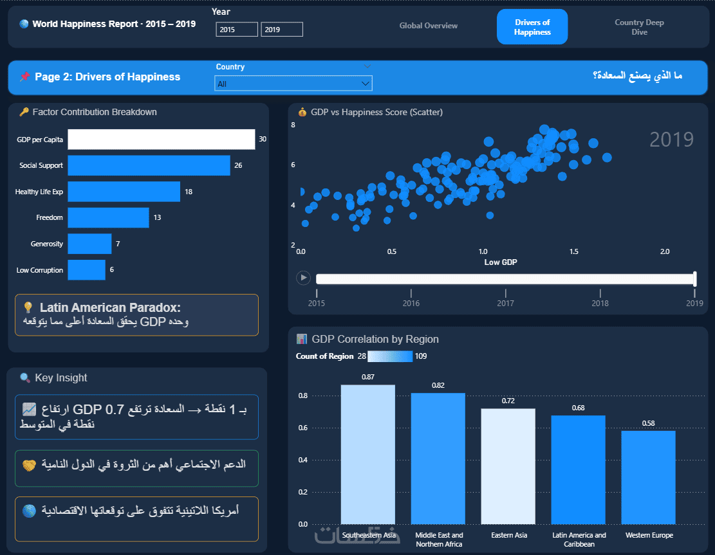
Task: Click the end year field showing 2019
Action: point(282,29)
